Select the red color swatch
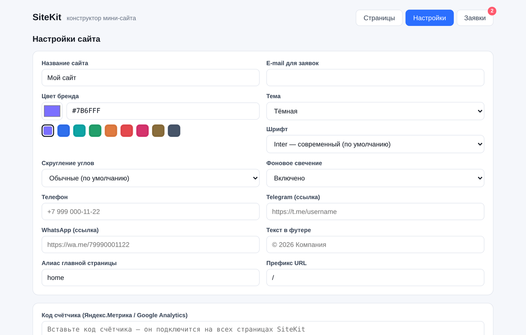Image resolution: width=526 pixels, height=335 pixels. pyautogui.click(x=127, y=131)
